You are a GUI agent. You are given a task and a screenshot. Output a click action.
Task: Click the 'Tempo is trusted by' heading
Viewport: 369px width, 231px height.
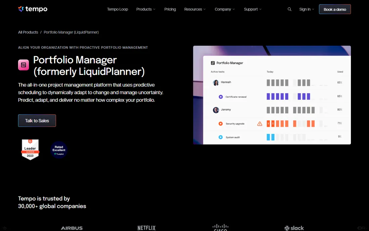point(52,202)
